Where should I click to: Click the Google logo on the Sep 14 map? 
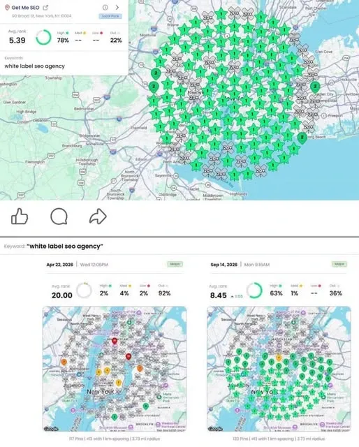point(216,429)
